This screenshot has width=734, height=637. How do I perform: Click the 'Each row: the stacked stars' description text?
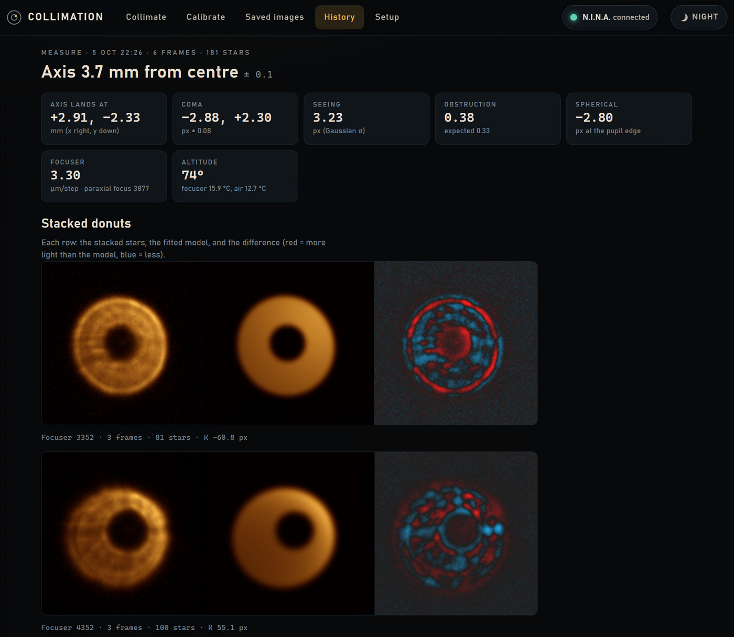tap(183, 249)
